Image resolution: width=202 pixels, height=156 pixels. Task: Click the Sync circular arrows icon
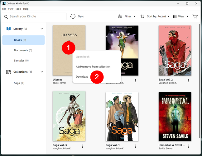pos(73,16)
